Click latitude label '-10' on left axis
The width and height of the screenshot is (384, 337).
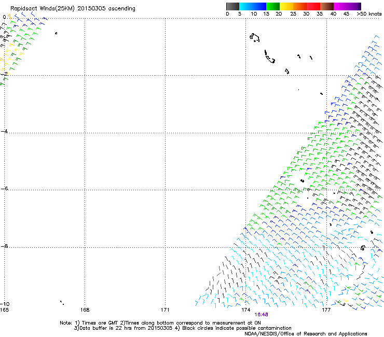(x=5, y=304)
